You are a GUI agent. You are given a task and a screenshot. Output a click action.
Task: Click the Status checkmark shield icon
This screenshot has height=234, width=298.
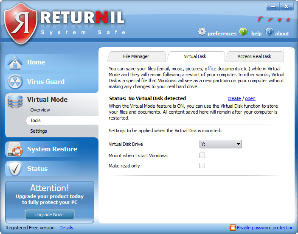click(x=15, y=169)
